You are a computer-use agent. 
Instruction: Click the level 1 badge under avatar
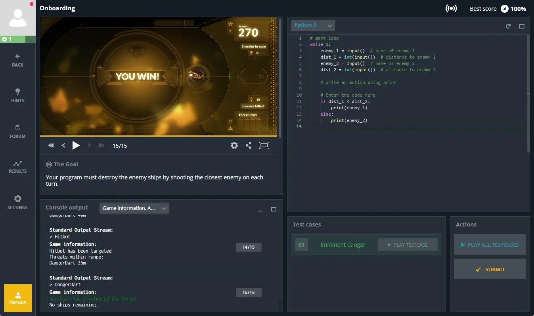(x=18, y=39)
